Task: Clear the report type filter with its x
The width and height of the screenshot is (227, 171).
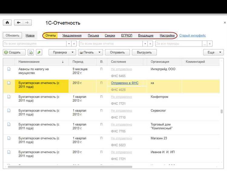Action: pos(150,44)
